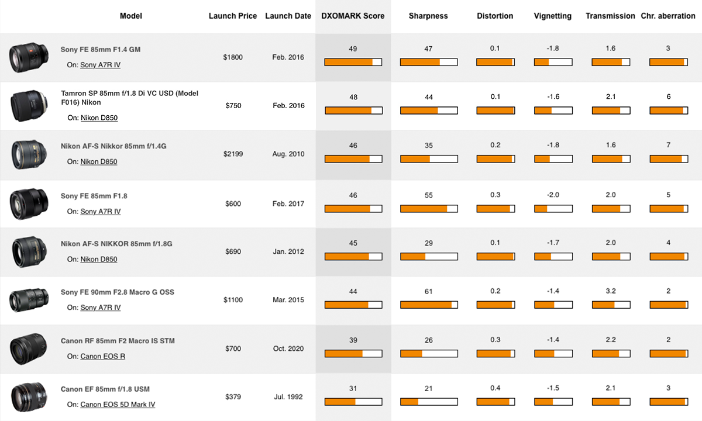Click the Transmission column header

tap(610, 16)
